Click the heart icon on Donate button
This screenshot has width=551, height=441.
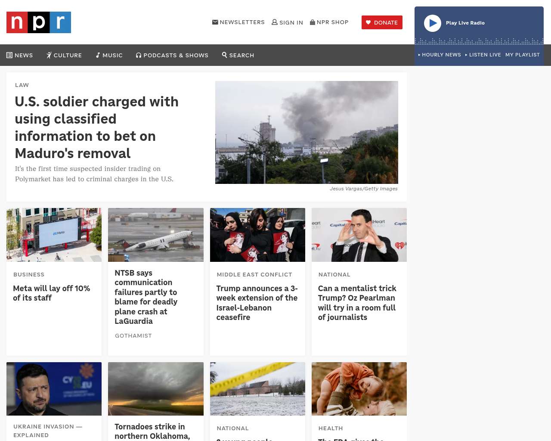point(368,22)
